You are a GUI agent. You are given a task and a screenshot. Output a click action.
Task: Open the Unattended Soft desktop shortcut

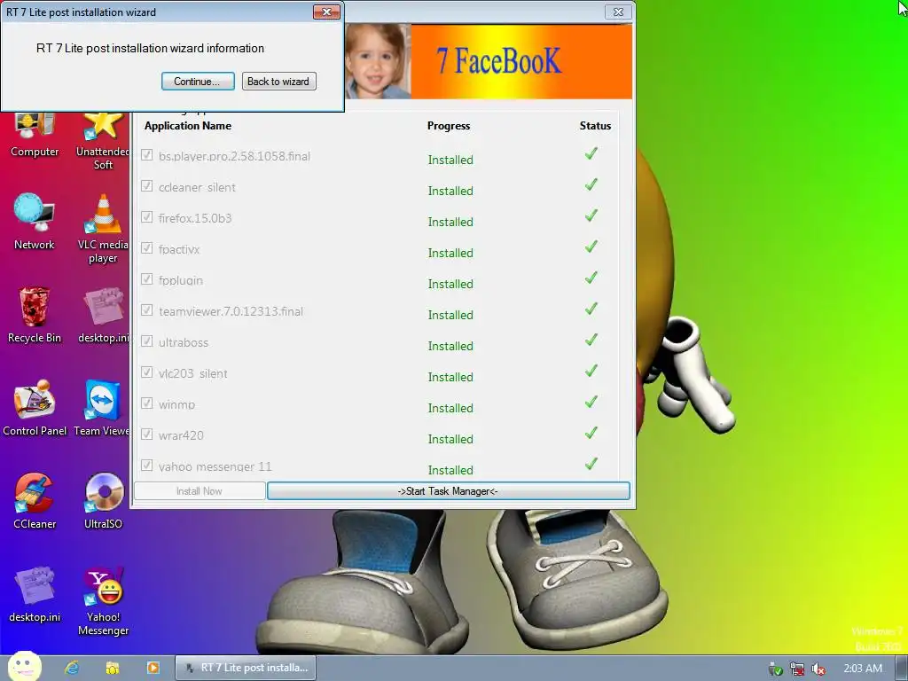tap(103, 142)
